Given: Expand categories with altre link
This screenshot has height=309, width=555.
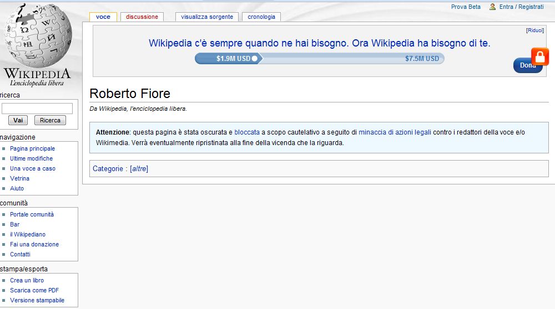Looking at the screenshot, I should point(139,169).
